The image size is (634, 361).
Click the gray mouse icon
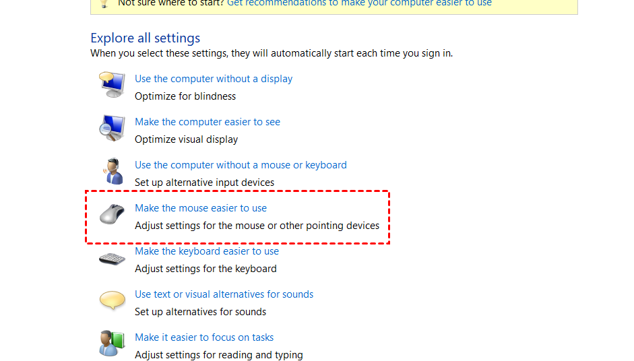[112, 214]
